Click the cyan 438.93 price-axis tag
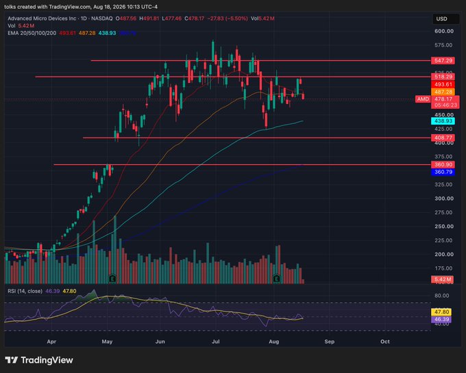Screen dimensions: 466x373 pyautogui.click(x=443, y=121)
